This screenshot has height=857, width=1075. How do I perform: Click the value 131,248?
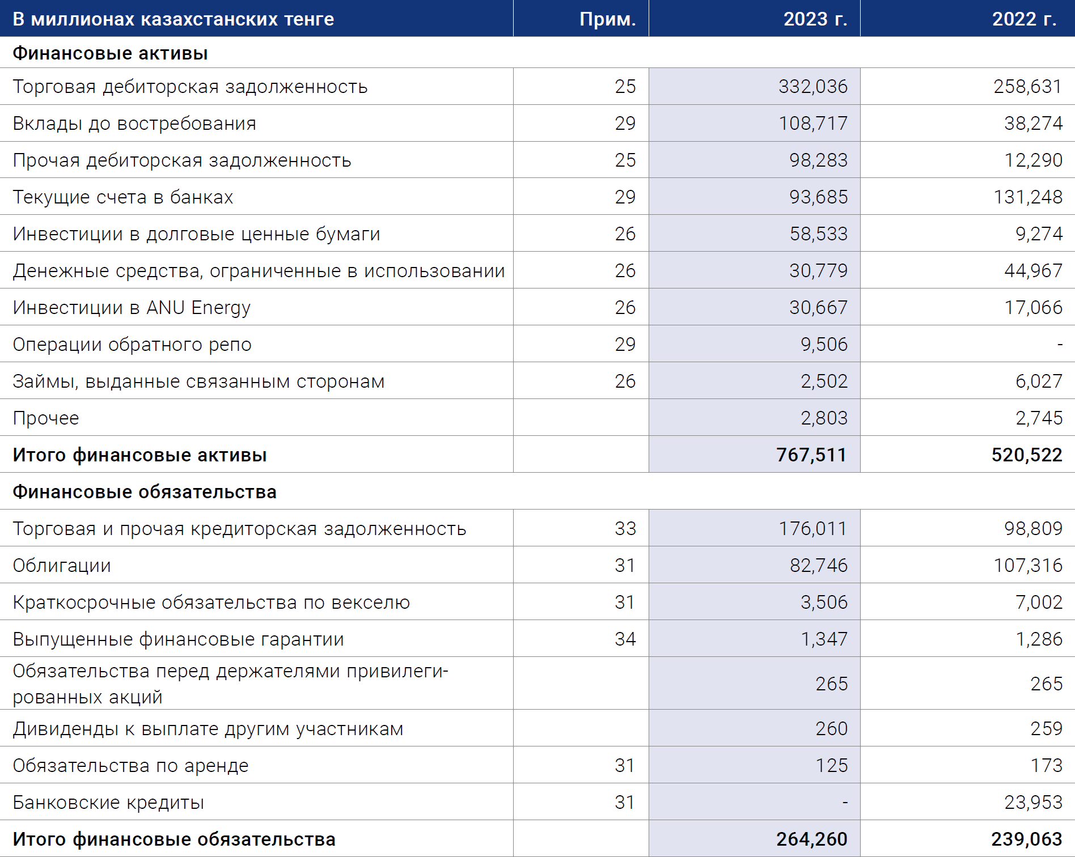(1028, 197)
